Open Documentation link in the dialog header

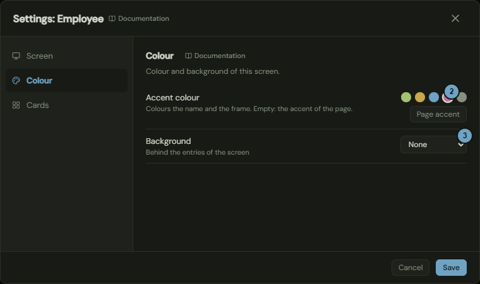click(139, 19)
